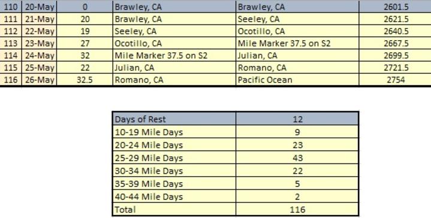Click the 'Ocotillo, CA' starting location cell
This screenshot has height=218, width=431.
coord(174,43)
